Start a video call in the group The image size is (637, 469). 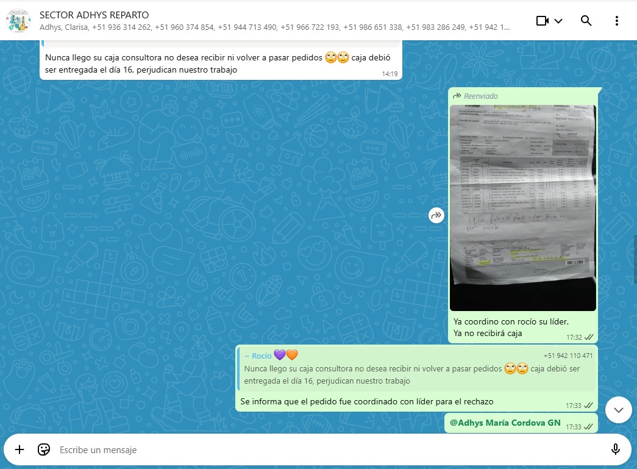542,21
